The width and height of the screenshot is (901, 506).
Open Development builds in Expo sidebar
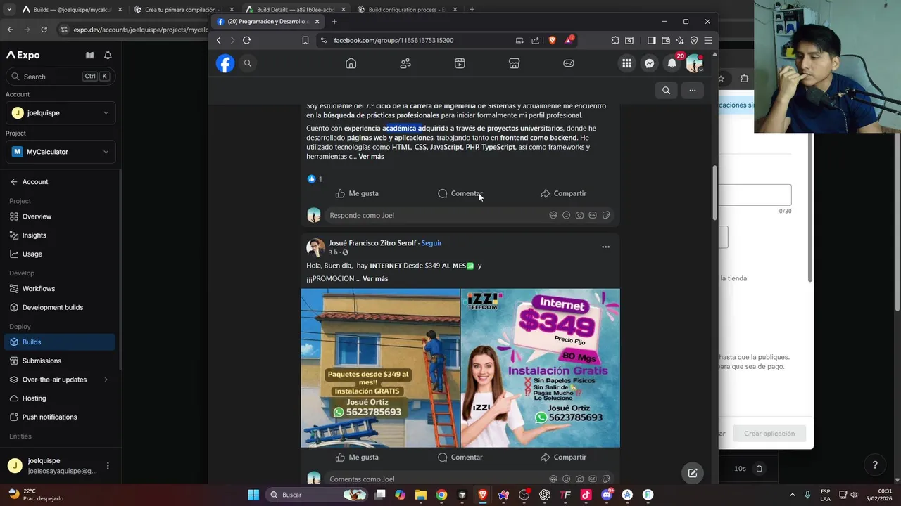click(60, 307)
